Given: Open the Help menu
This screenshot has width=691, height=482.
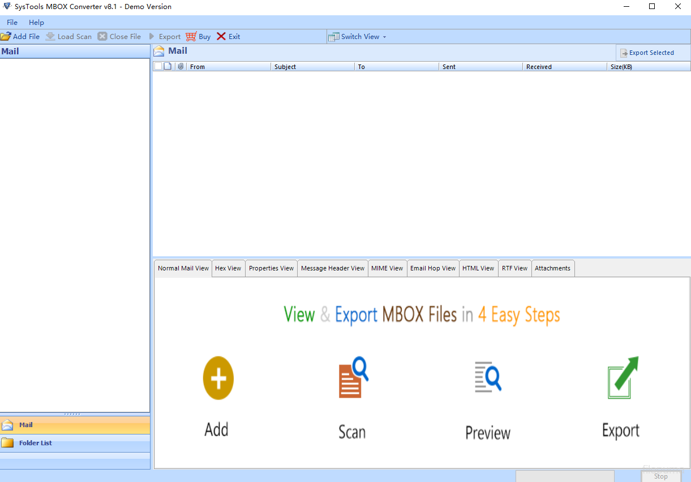Looking at the screenshot, I should tap(36, 23).
